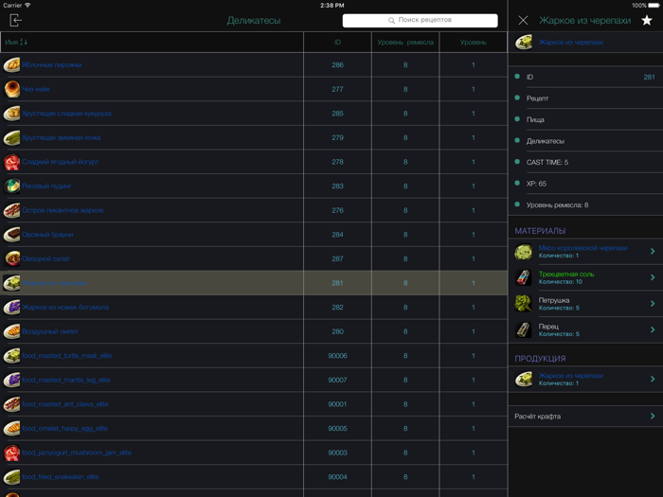Expand the Мясо королевской черепахи chevron
The image size is (663, 497).
[x=653, y=252]
